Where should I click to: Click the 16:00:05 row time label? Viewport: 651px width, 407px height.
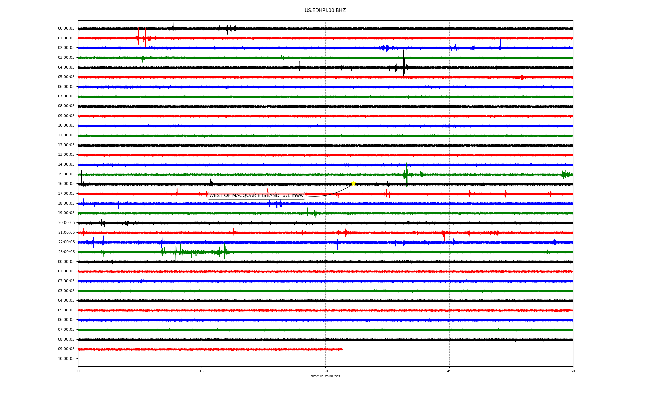tap(66, 184)
